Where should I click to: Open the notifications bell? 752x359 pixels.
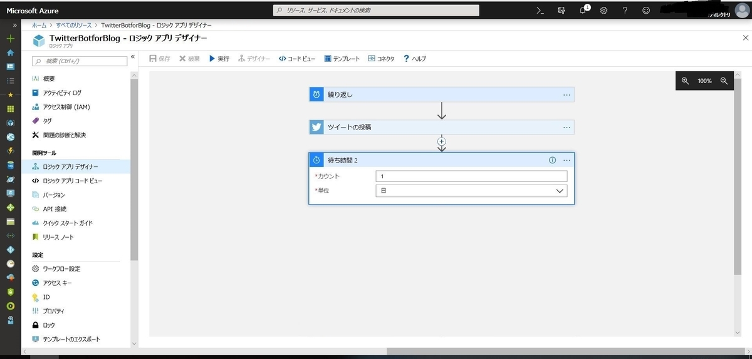tap(583, 10)
